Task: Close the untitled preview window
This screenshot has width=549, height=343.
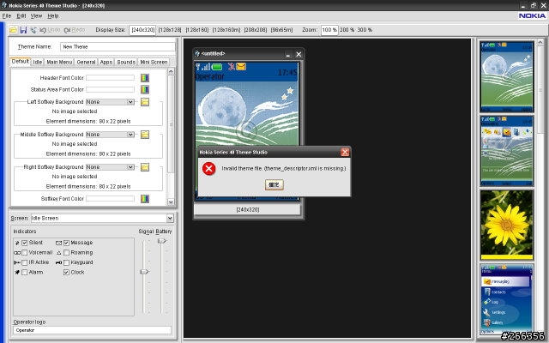Action: point(299,54)
